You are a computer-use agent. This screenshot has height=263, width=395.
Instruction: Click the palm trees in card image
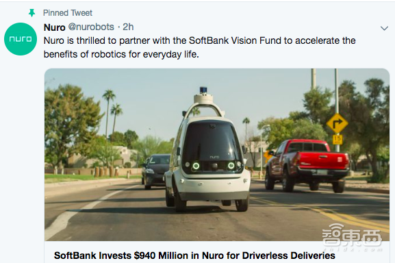(112, 112)
